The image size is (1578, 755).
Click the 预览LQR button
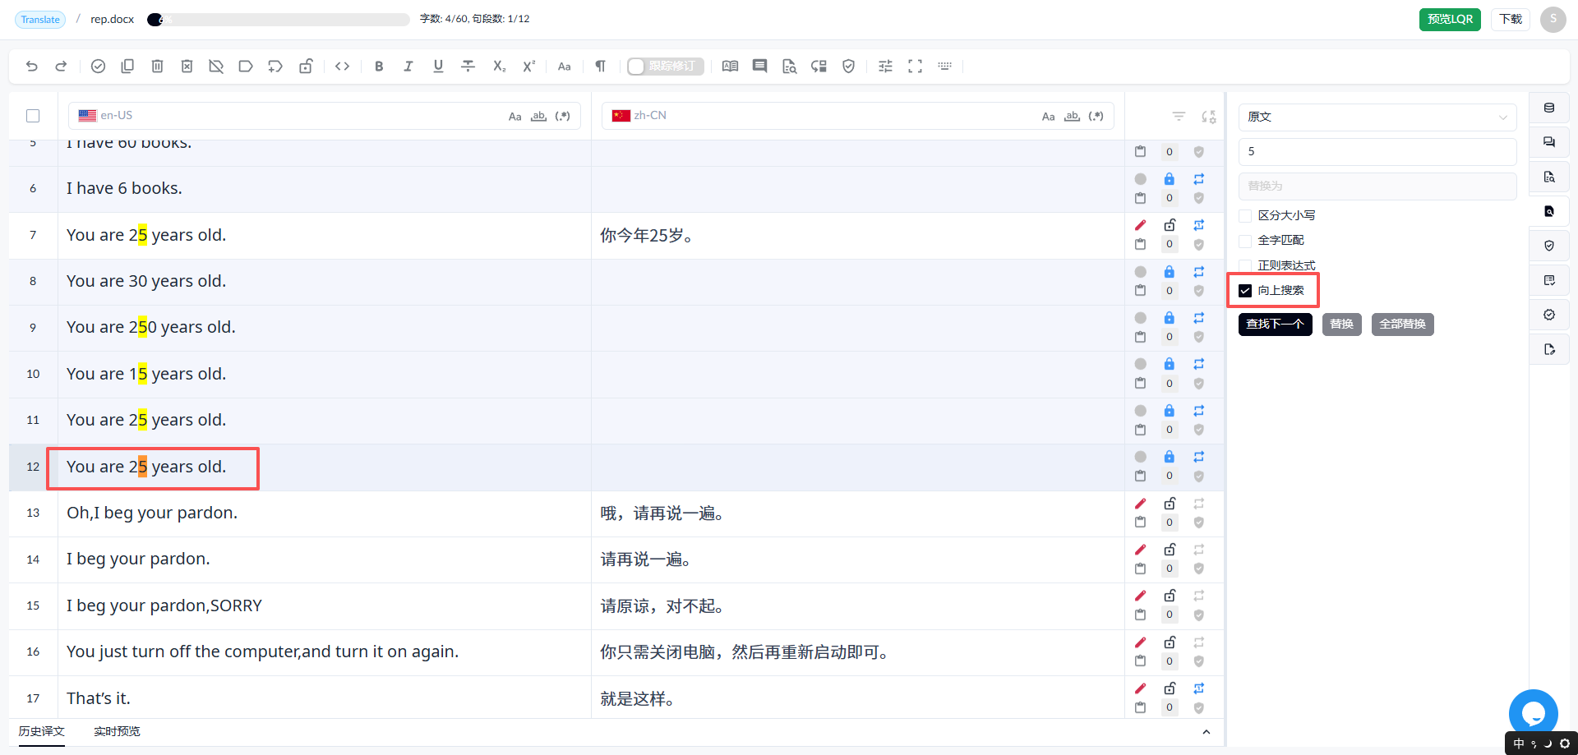click(x=1450, y=19)
